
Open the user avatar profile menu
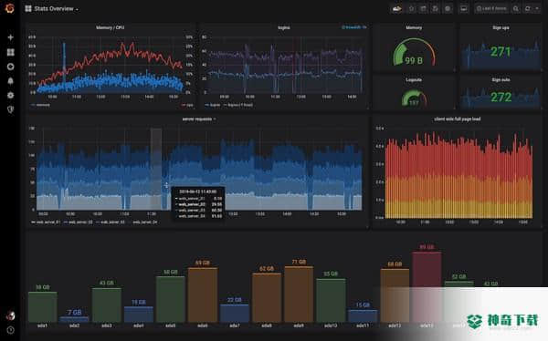[x=10, y=315]
